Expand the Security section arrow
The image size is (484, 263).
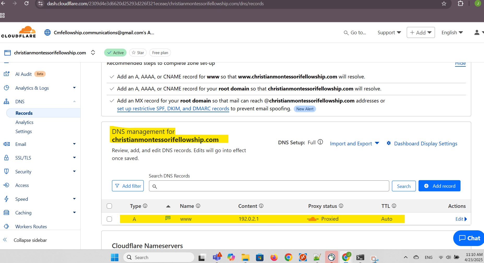coord(74,171)
